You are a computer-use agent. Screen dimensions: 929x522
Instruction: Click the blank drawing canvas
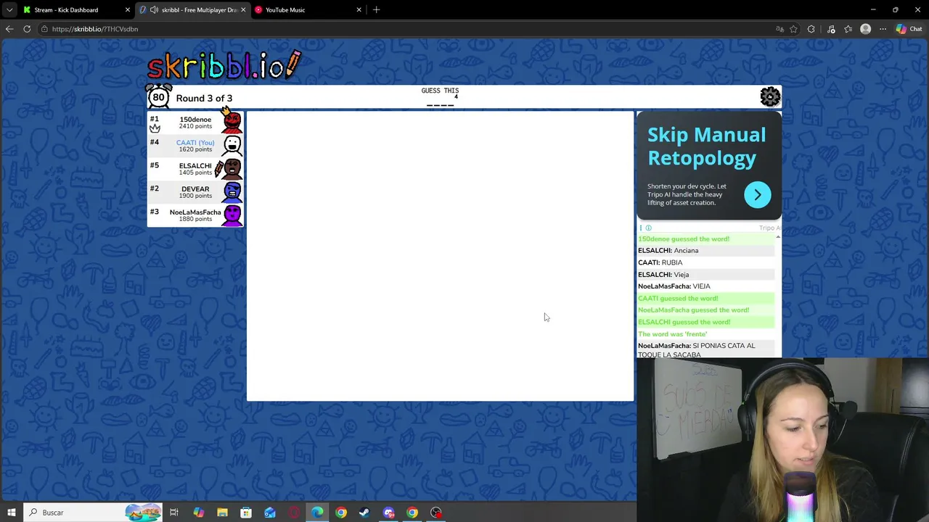pos(440,256)
